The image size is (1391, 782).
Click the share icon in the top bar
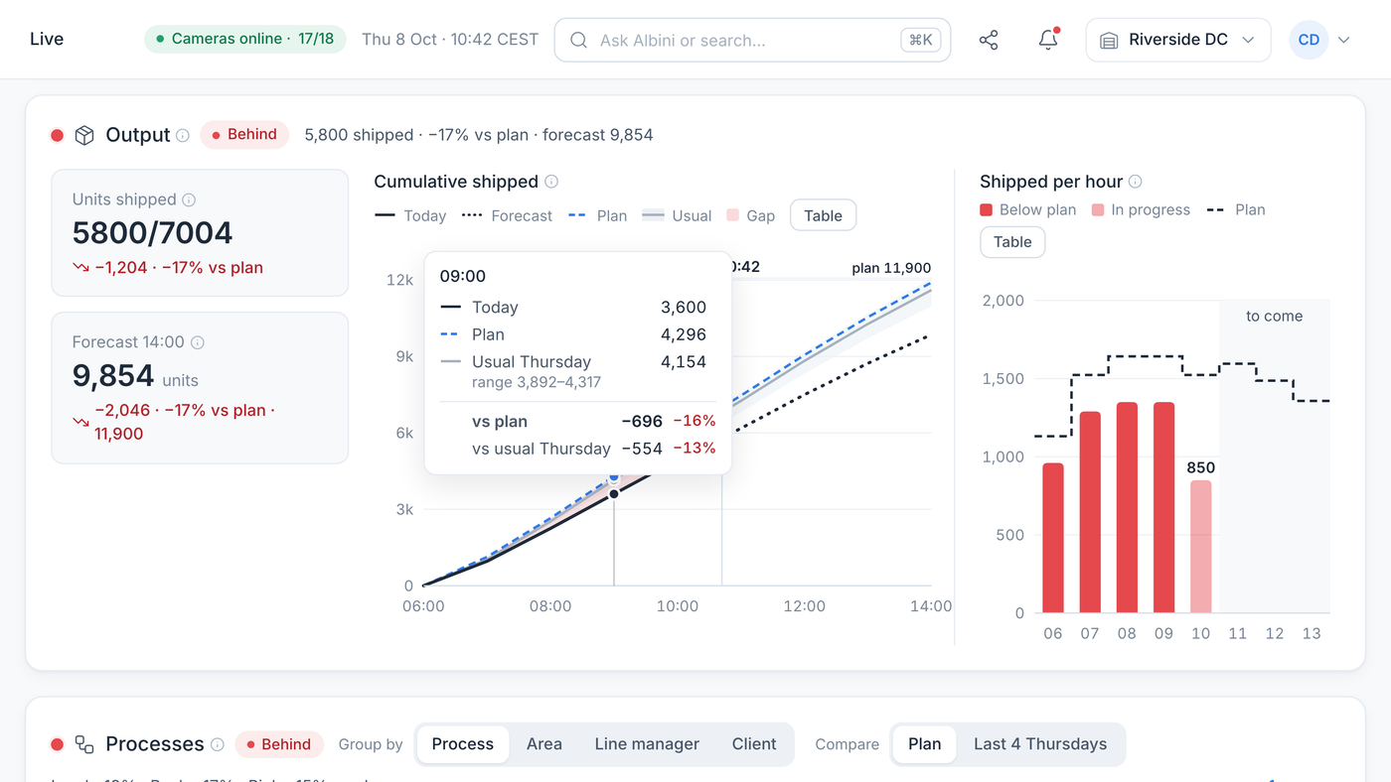(x=989, y=40)
